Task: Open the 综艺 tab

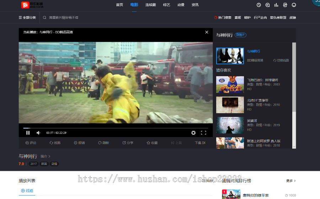Action: (x=166, y=5)
